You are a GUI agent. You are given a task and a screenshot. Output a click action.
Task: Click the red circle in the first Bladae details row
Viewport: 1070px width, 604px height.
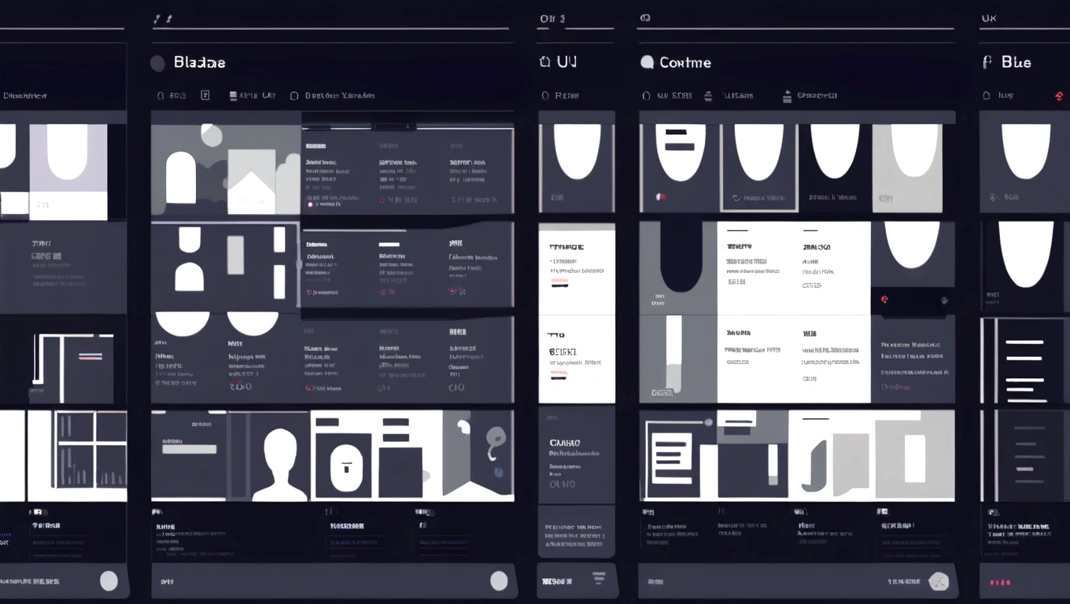click(310, 204)
